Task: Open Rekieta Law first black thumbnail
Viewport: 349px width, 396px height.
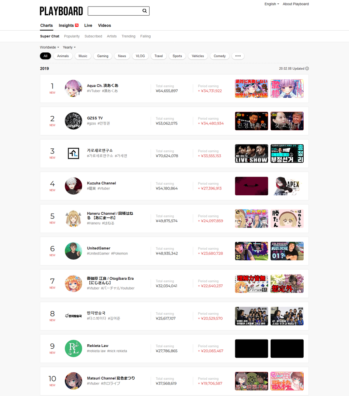Action: pos(252,348)
